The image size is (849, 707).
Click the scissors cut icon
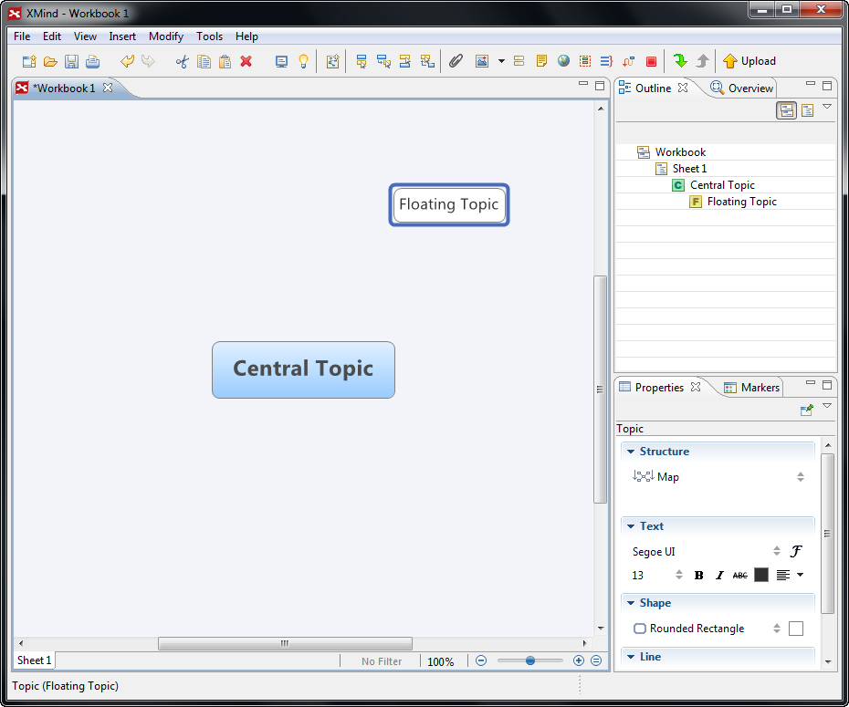[183, 61]
